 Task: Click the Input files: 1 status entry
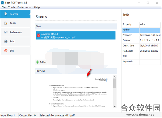7,115
